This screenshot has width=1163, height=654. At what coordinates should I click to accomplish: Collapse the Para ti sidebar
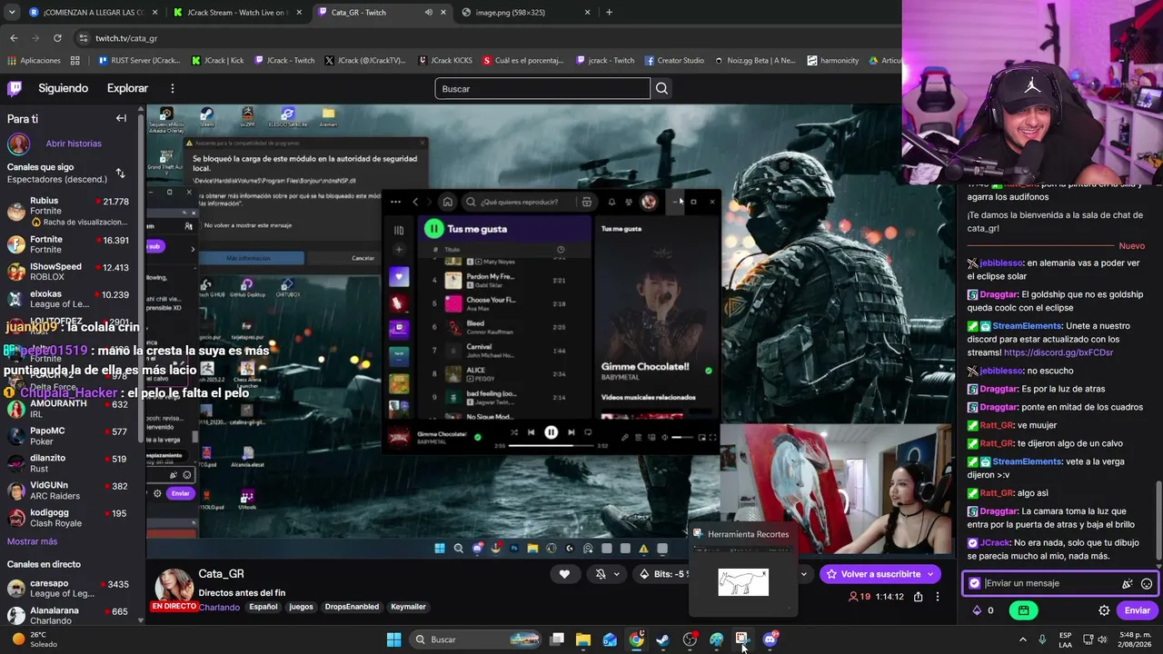pyautogui.click(x=121, y=118)
